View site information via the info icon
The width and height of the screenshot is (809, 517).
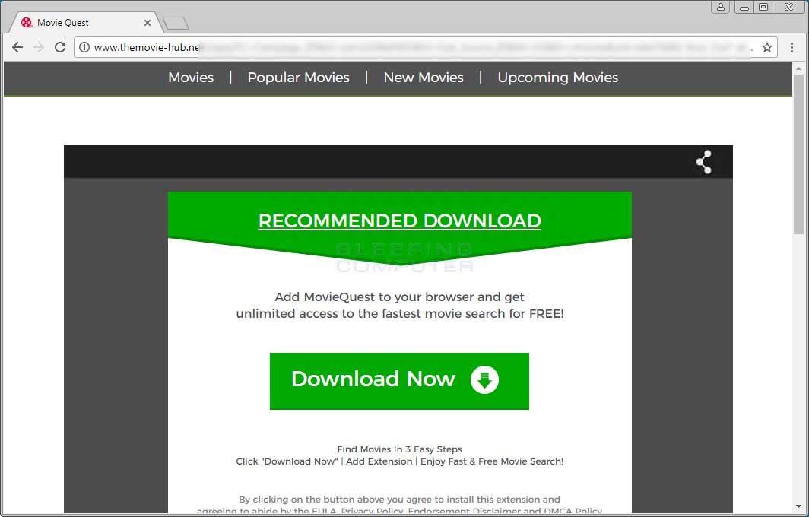click(x=84, y=47)
